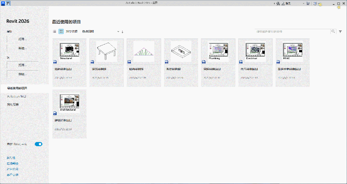Click the Help question mark icon
Screen dimensions: 347x184
tap(315, 4)
